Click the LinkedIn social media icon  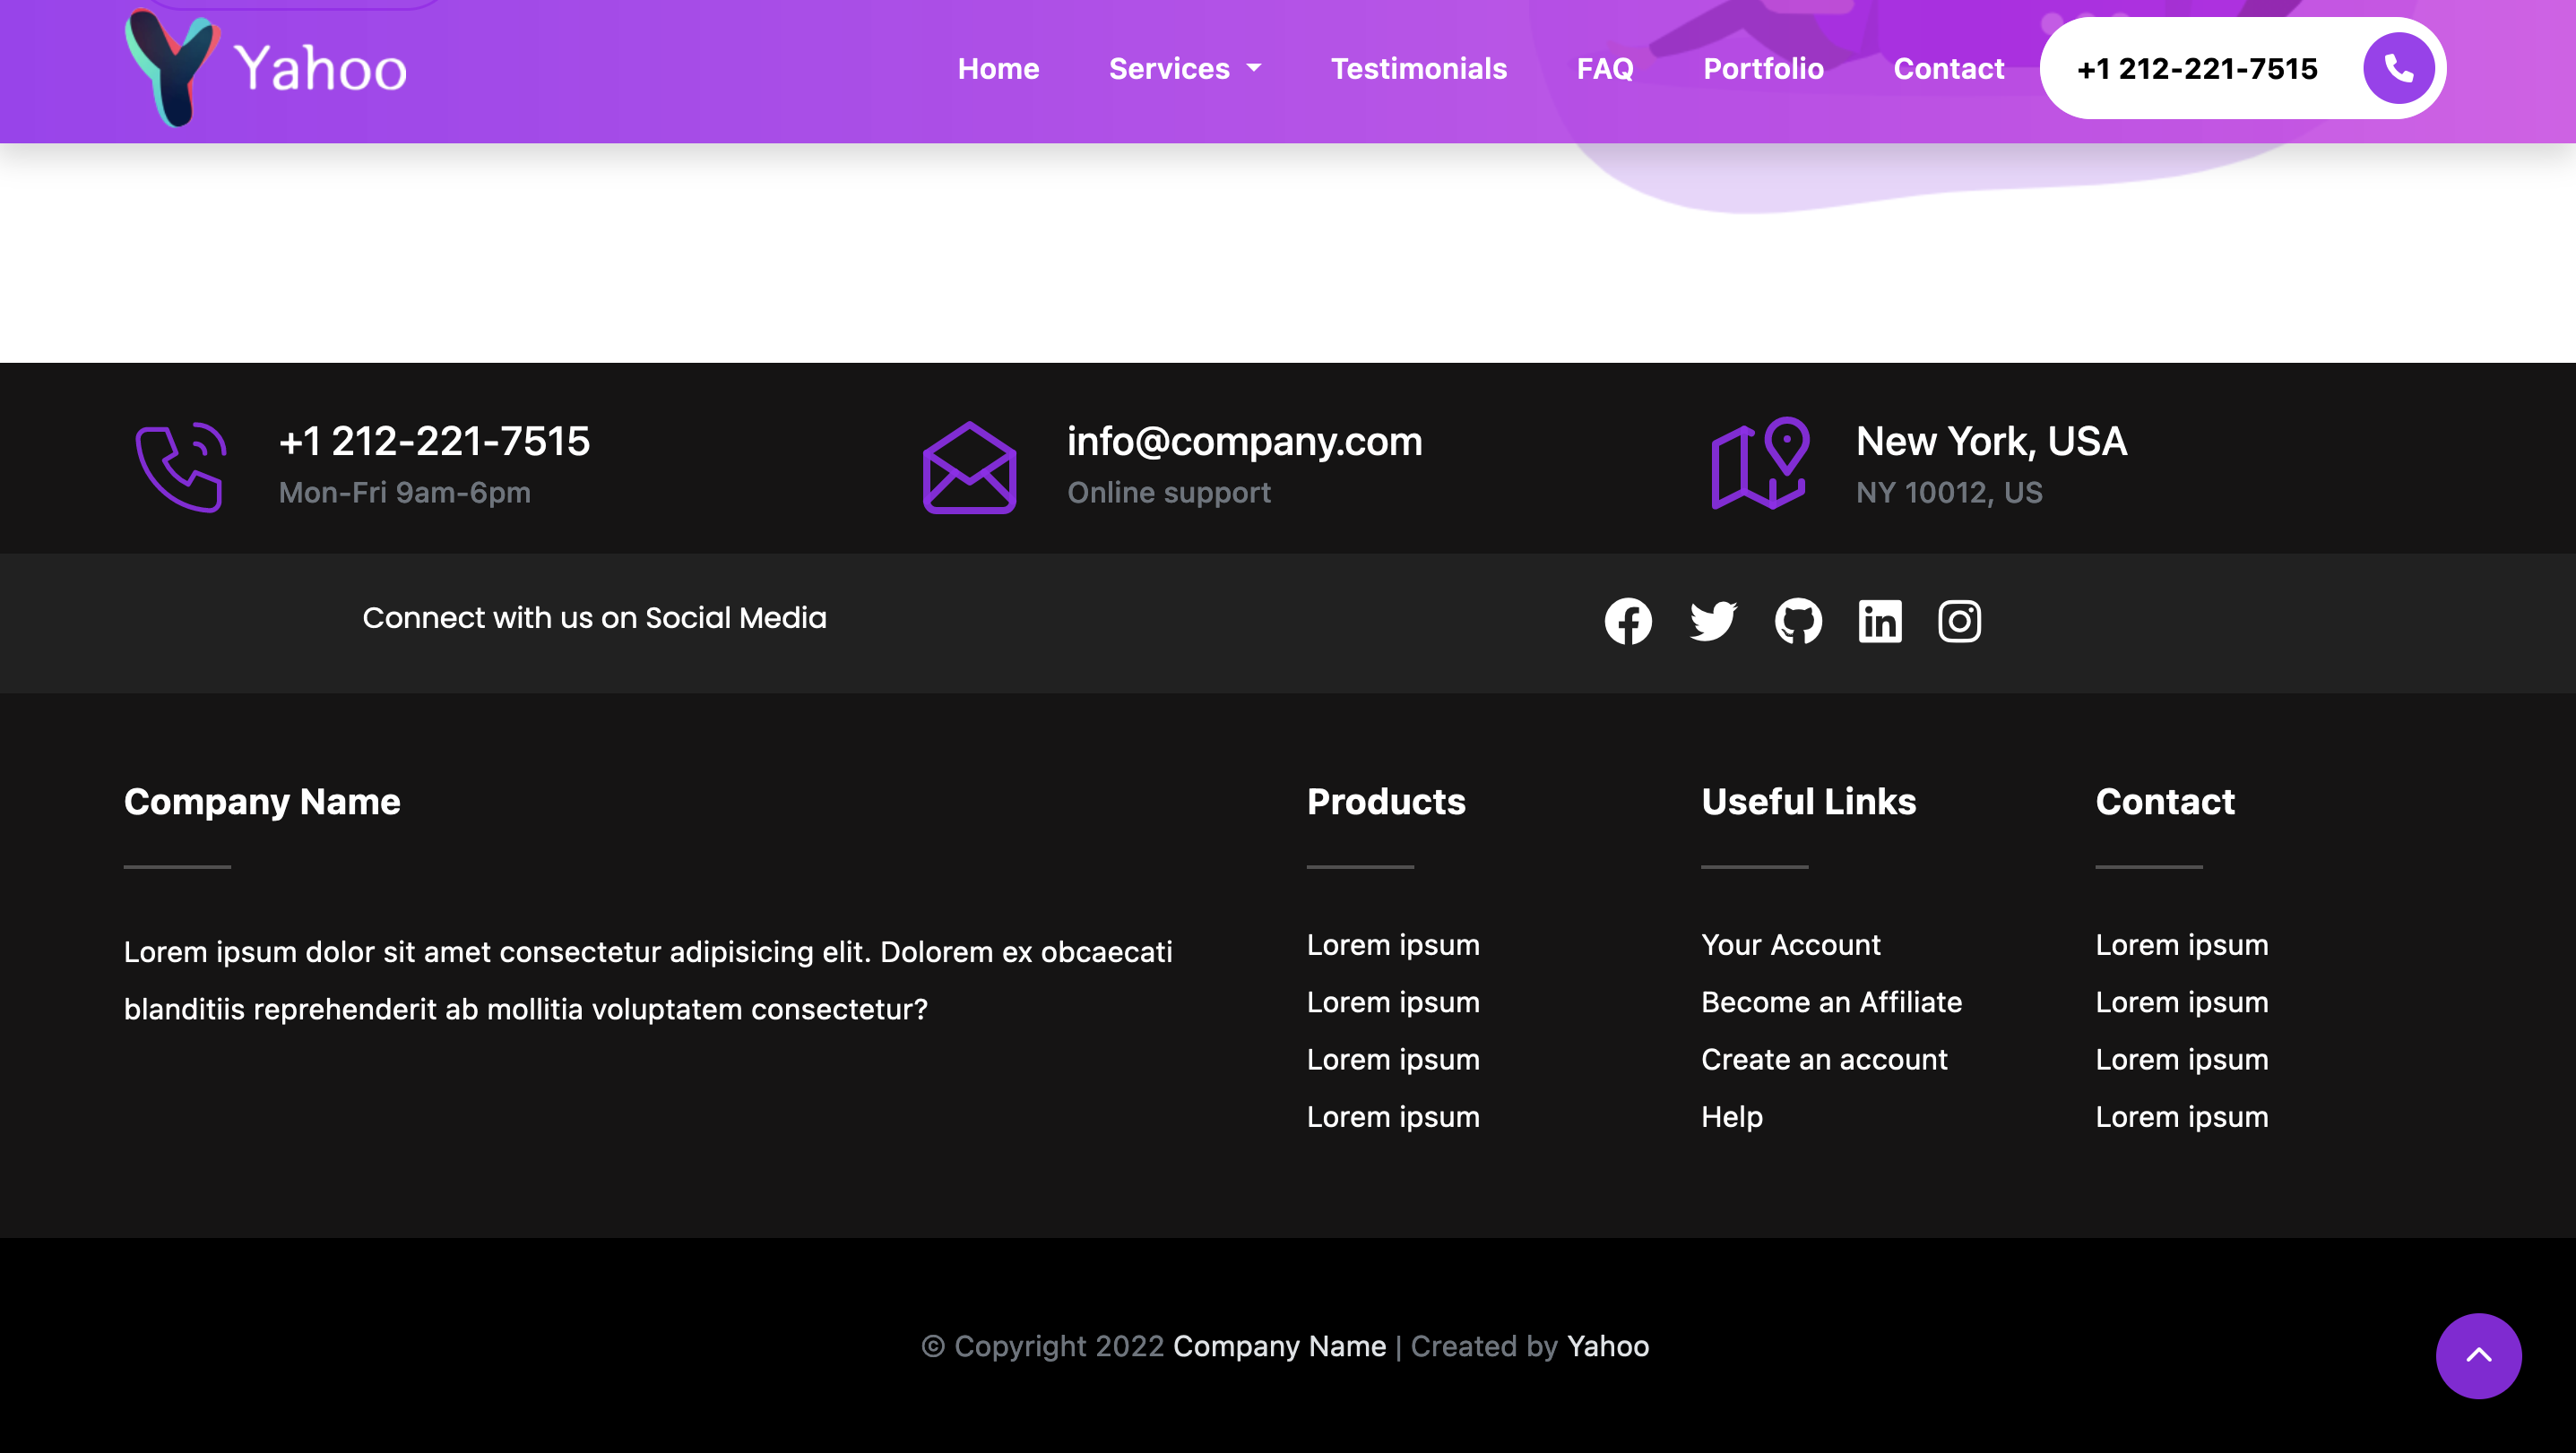pos(1880,621)
